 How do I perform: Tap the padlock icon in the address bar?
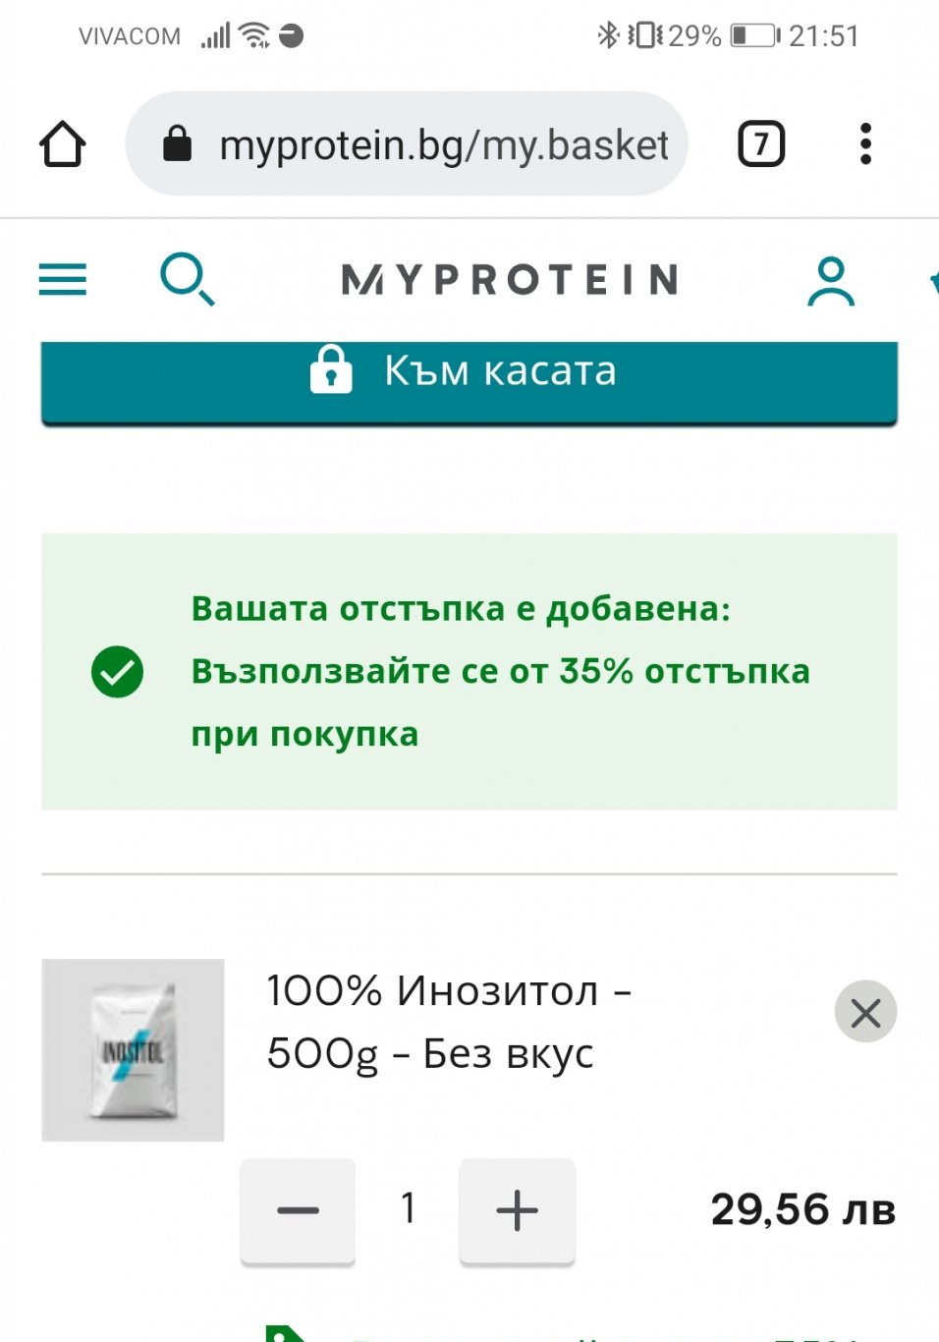click(x=177, y=144)
